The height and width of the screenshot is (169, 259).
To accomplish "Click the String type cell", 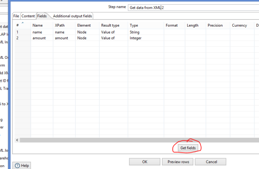I will click(x=146, y=32).
